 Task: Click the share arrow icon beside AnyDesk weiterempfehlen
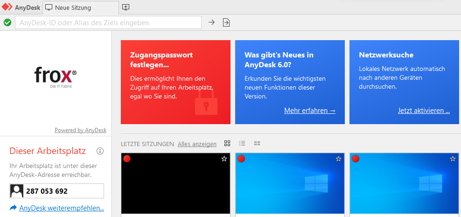[x=13, y=208]
